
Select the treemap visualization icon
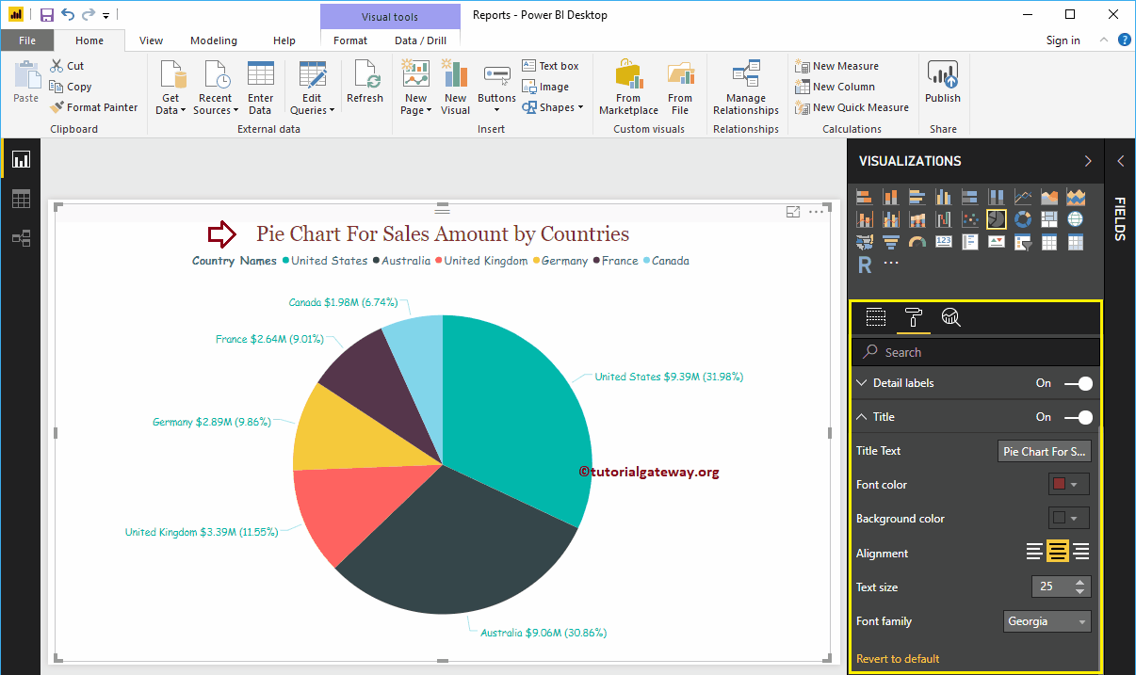point(1049,218)
